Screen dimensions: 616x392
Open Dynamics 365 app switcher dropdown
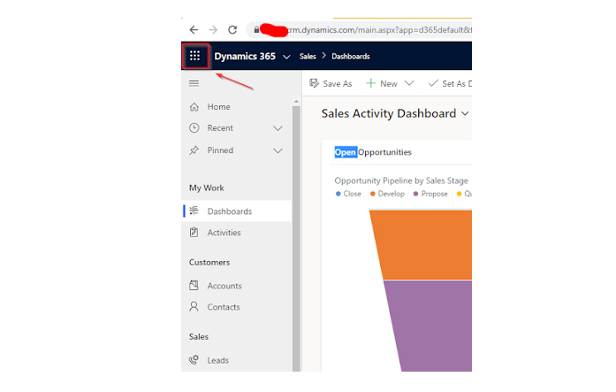click(x=285, y=57)
